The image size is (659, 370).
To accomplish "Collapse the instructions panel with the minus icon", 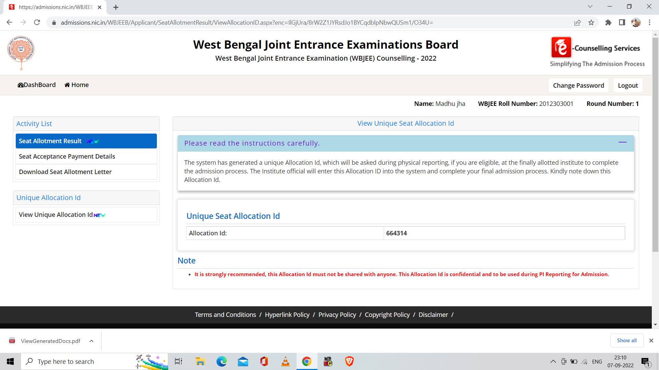I will pos(622,142).
